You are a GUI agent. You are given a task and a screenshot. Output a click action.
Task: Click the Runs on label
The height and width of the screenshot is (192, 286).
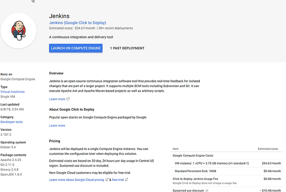(x=6, y=74)
